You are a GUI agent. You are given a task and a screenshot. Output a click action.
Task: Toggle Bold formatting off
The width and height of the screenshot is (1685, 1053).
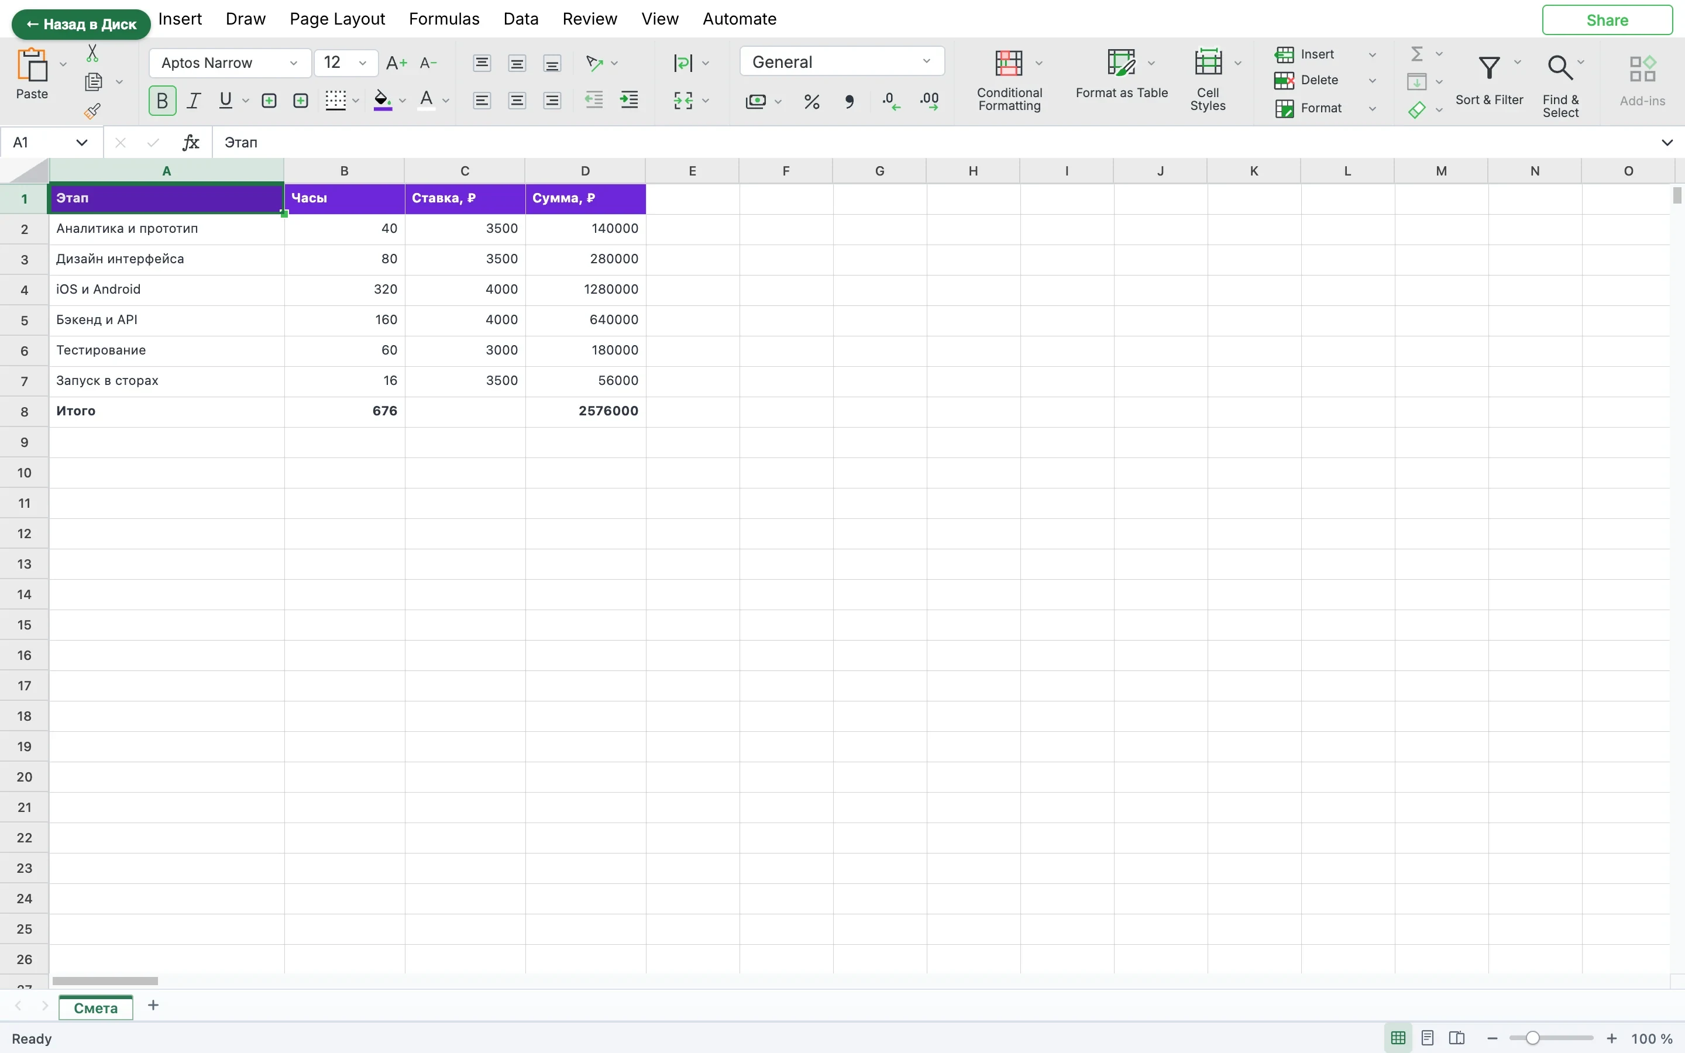click(x=162, y=101)
